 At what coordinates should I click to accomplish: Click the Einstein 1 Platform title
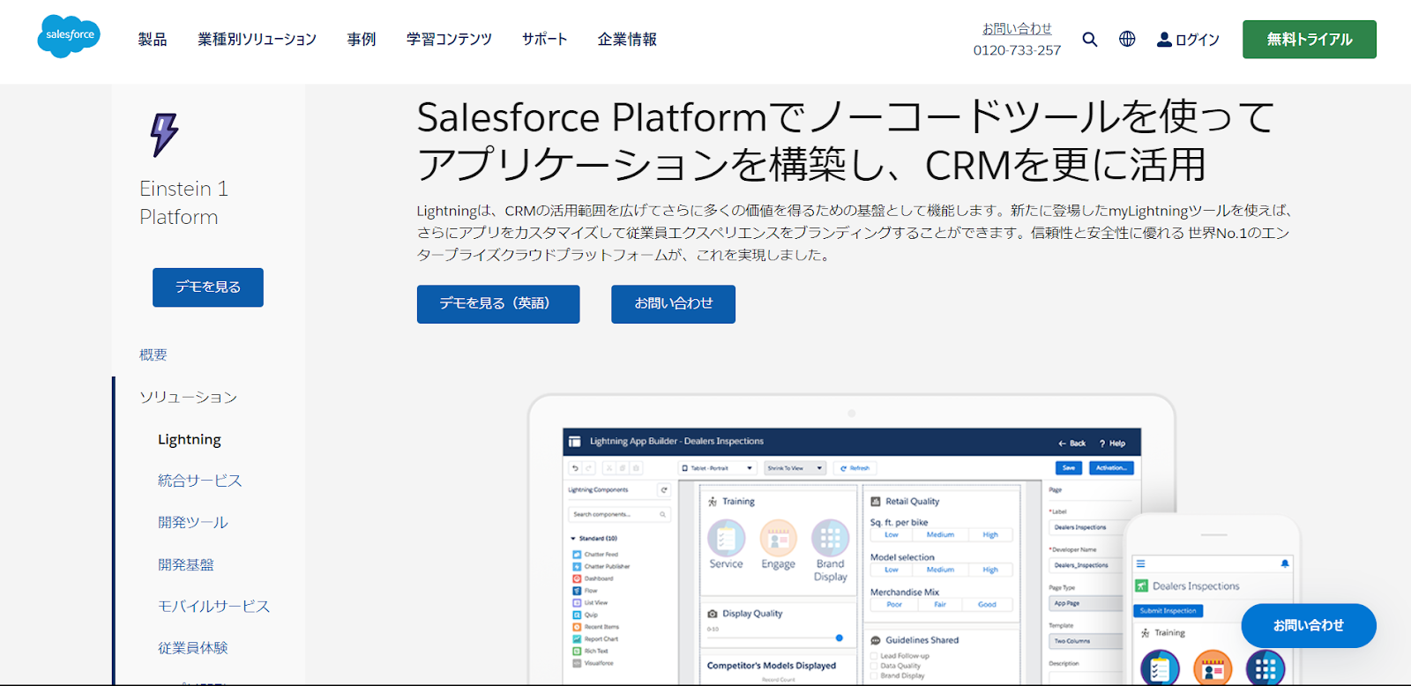(x=183, y=203)
